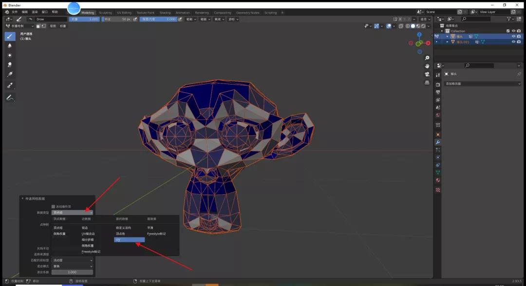The height and width of the screenshot is (286, 526).
Task: Collapse the Collection tree in the outliner
Action: 442,31
